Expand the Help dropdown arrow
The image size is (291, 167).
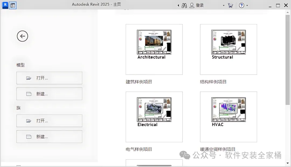point(247,6)
